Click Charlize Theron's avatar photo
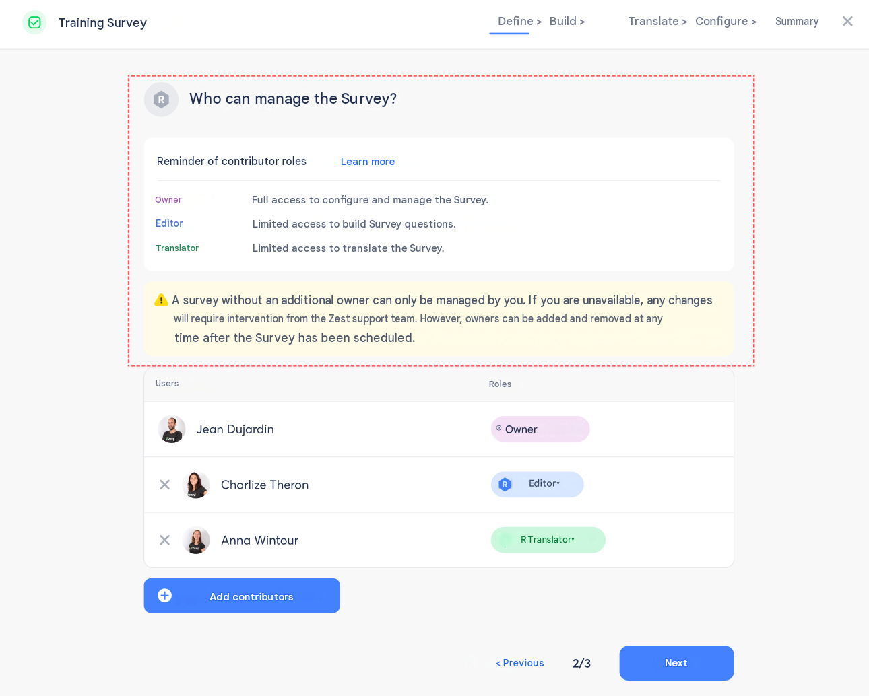The width and height of the screenshot is (869, 696). [x=196, y=485]
